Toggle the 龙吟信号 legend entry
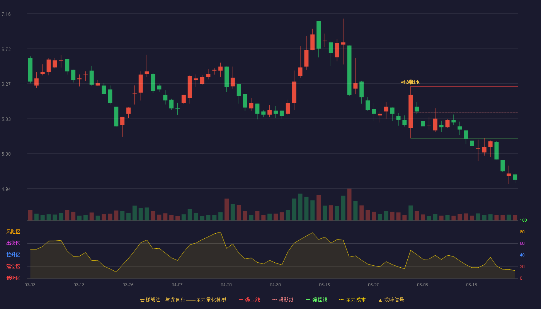Viewport: 541px width, 309px height. tap(391, 300)
